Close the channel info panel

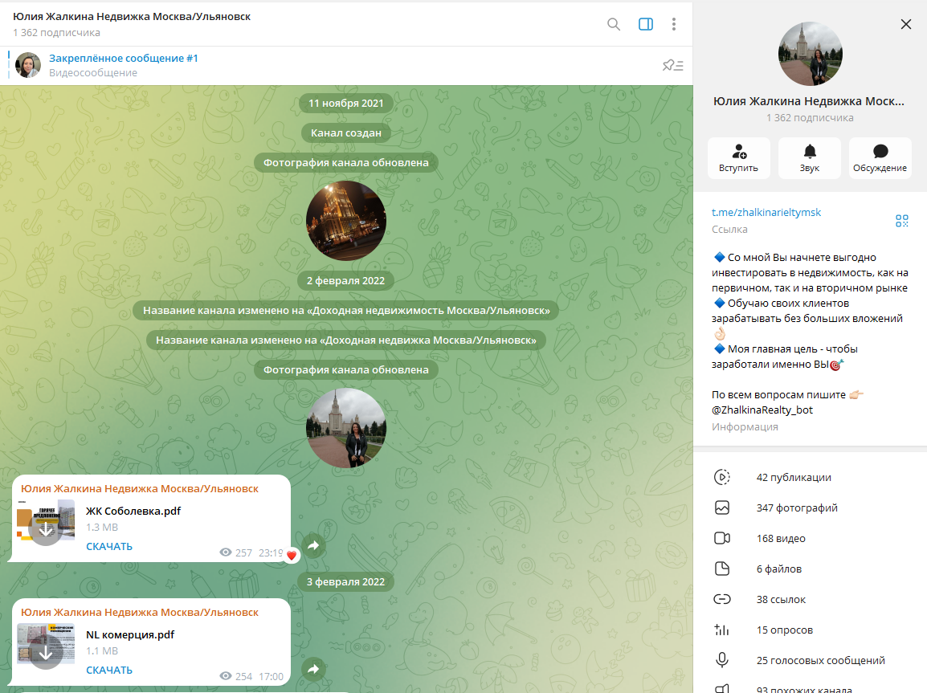coord(906,24)
